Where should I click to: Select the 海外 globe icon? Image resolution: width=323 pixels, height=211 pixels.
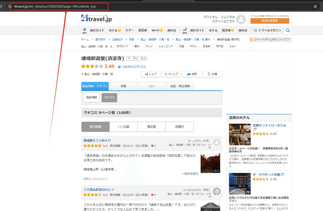click(84, 31)
